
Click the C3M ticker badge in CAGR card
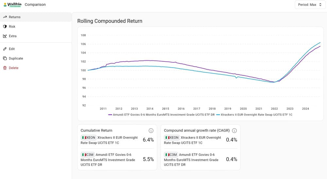coord(171,155)
